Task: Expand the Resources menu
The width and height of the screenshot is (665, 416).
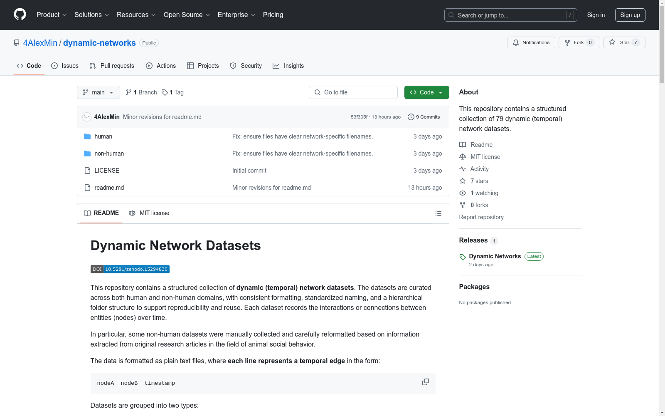Action: coord(136,15)
